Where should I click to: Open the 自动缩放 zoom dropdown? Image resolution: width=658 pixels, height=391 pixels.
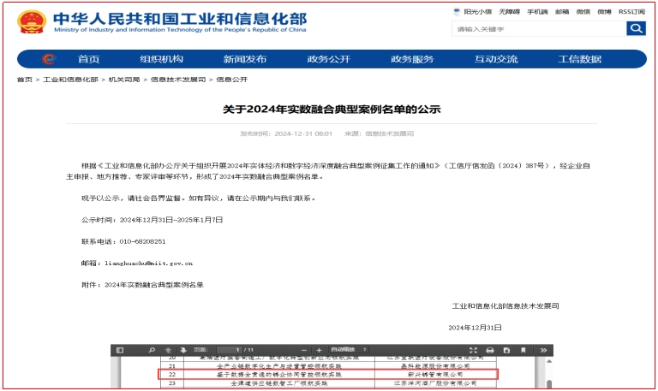pyautogui.click(x=347, y=350)
